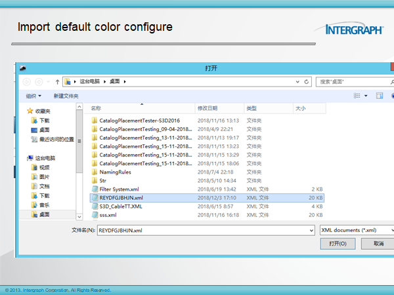Refresh the current folder listing
Screen dimensions: 394x295
tap(306, 82)
